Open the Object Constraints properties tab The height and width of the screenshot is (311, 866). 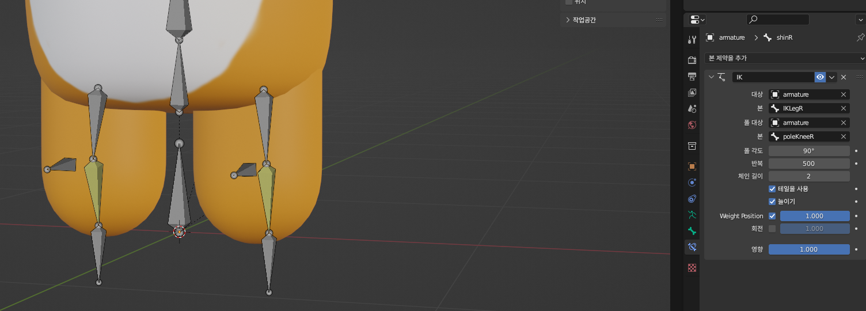tap(692, 199)
